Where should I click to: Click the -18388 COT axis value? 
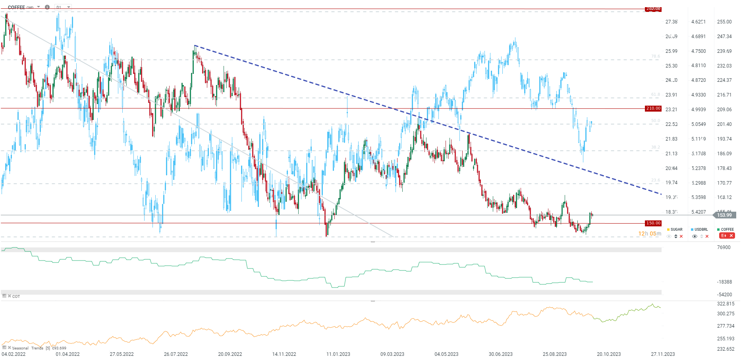point(724,282)
